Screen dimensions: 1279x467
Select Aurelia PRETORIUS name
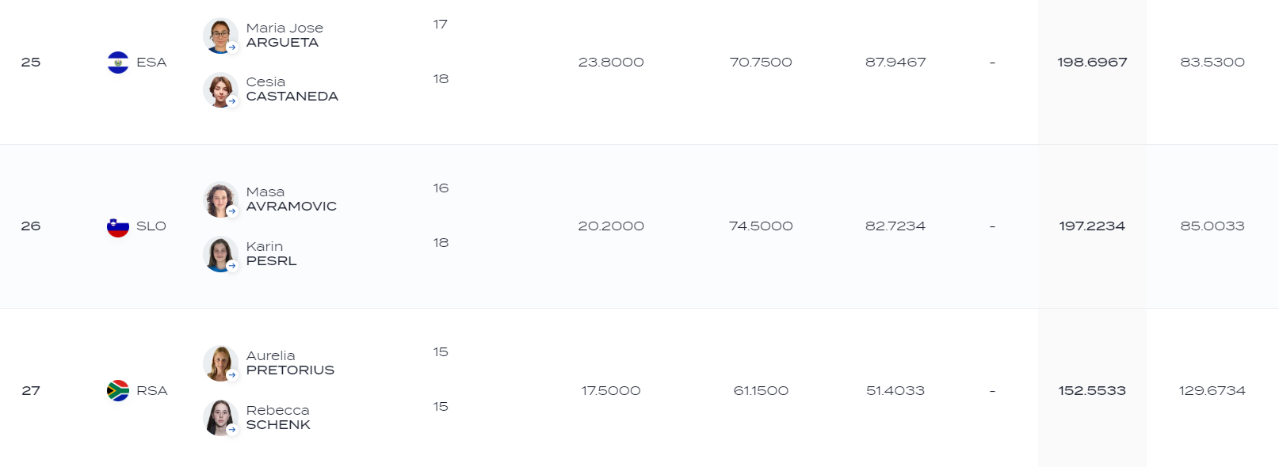click(290, 363)
